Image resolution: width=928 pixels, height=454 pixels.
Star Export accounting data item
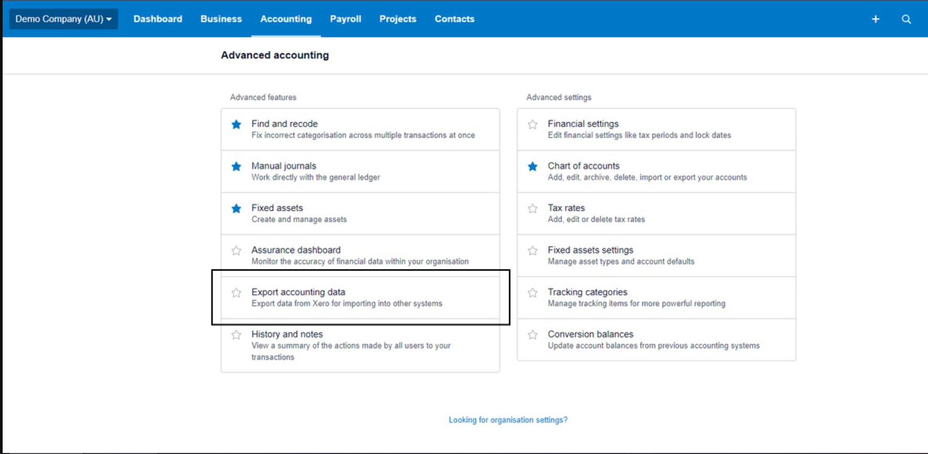[236, 293]
